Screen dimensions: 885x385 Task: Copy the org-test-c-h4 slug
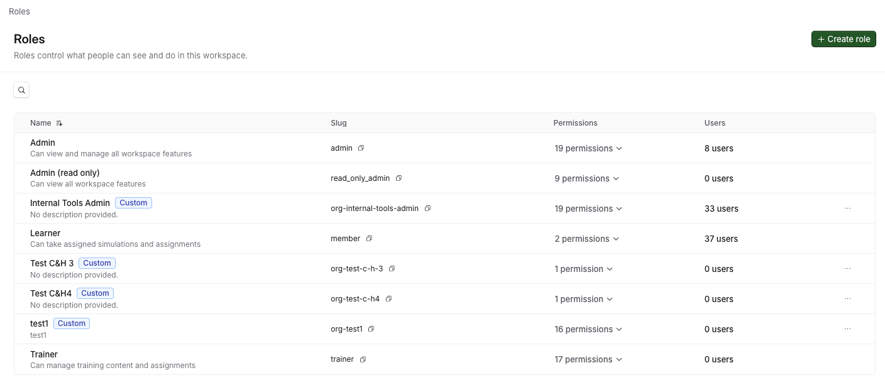point(388,299)
